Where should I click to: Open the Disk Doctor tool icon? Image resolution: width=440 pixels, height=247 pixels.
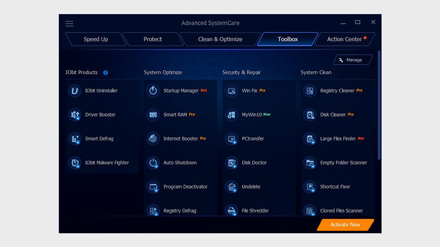[x=232, y=163]
